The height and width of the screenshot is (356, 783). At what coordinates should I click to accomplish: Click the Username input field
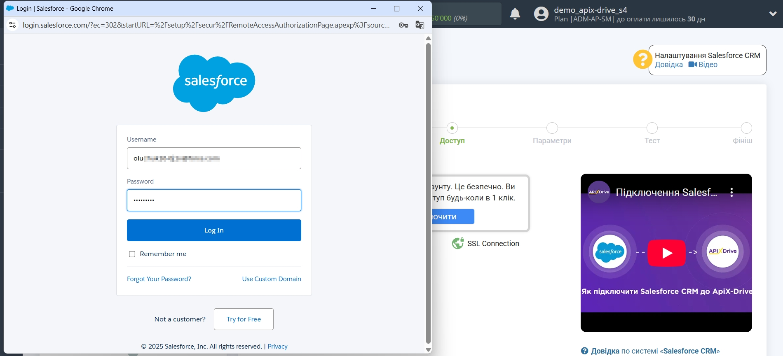tap(214, 158)
